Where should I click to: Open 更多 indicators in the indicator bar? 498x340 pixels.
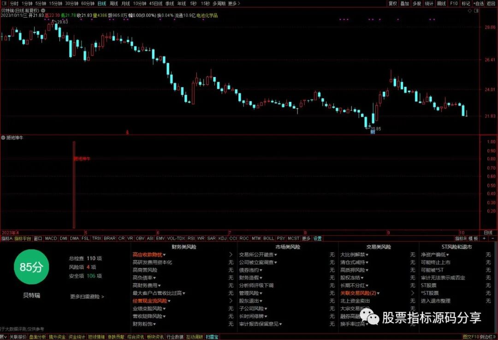coord(306,239)
